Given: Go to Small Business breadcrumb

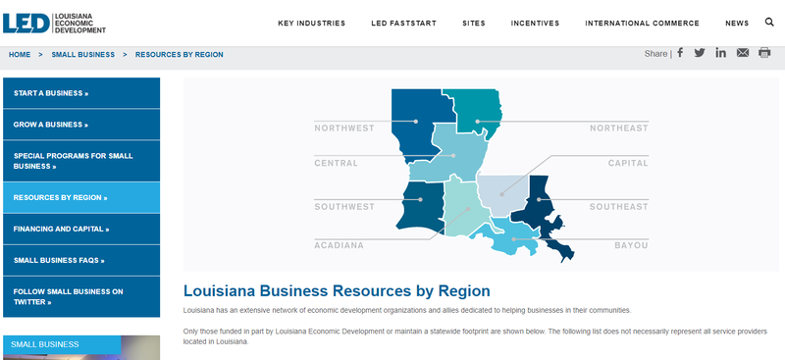Looking at the screenshot, I should click(83, 55).
